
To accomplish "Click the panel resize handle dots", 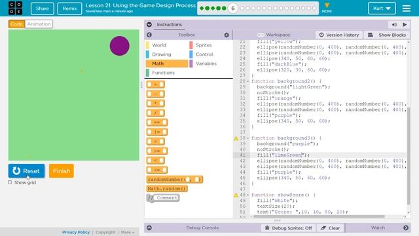I will (x=141, y=85).
